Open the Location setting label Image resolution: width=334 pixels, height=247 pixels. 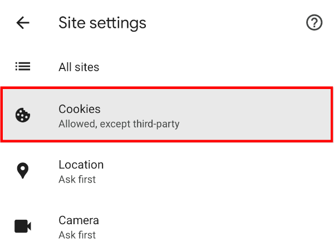(x=81, y=165)
